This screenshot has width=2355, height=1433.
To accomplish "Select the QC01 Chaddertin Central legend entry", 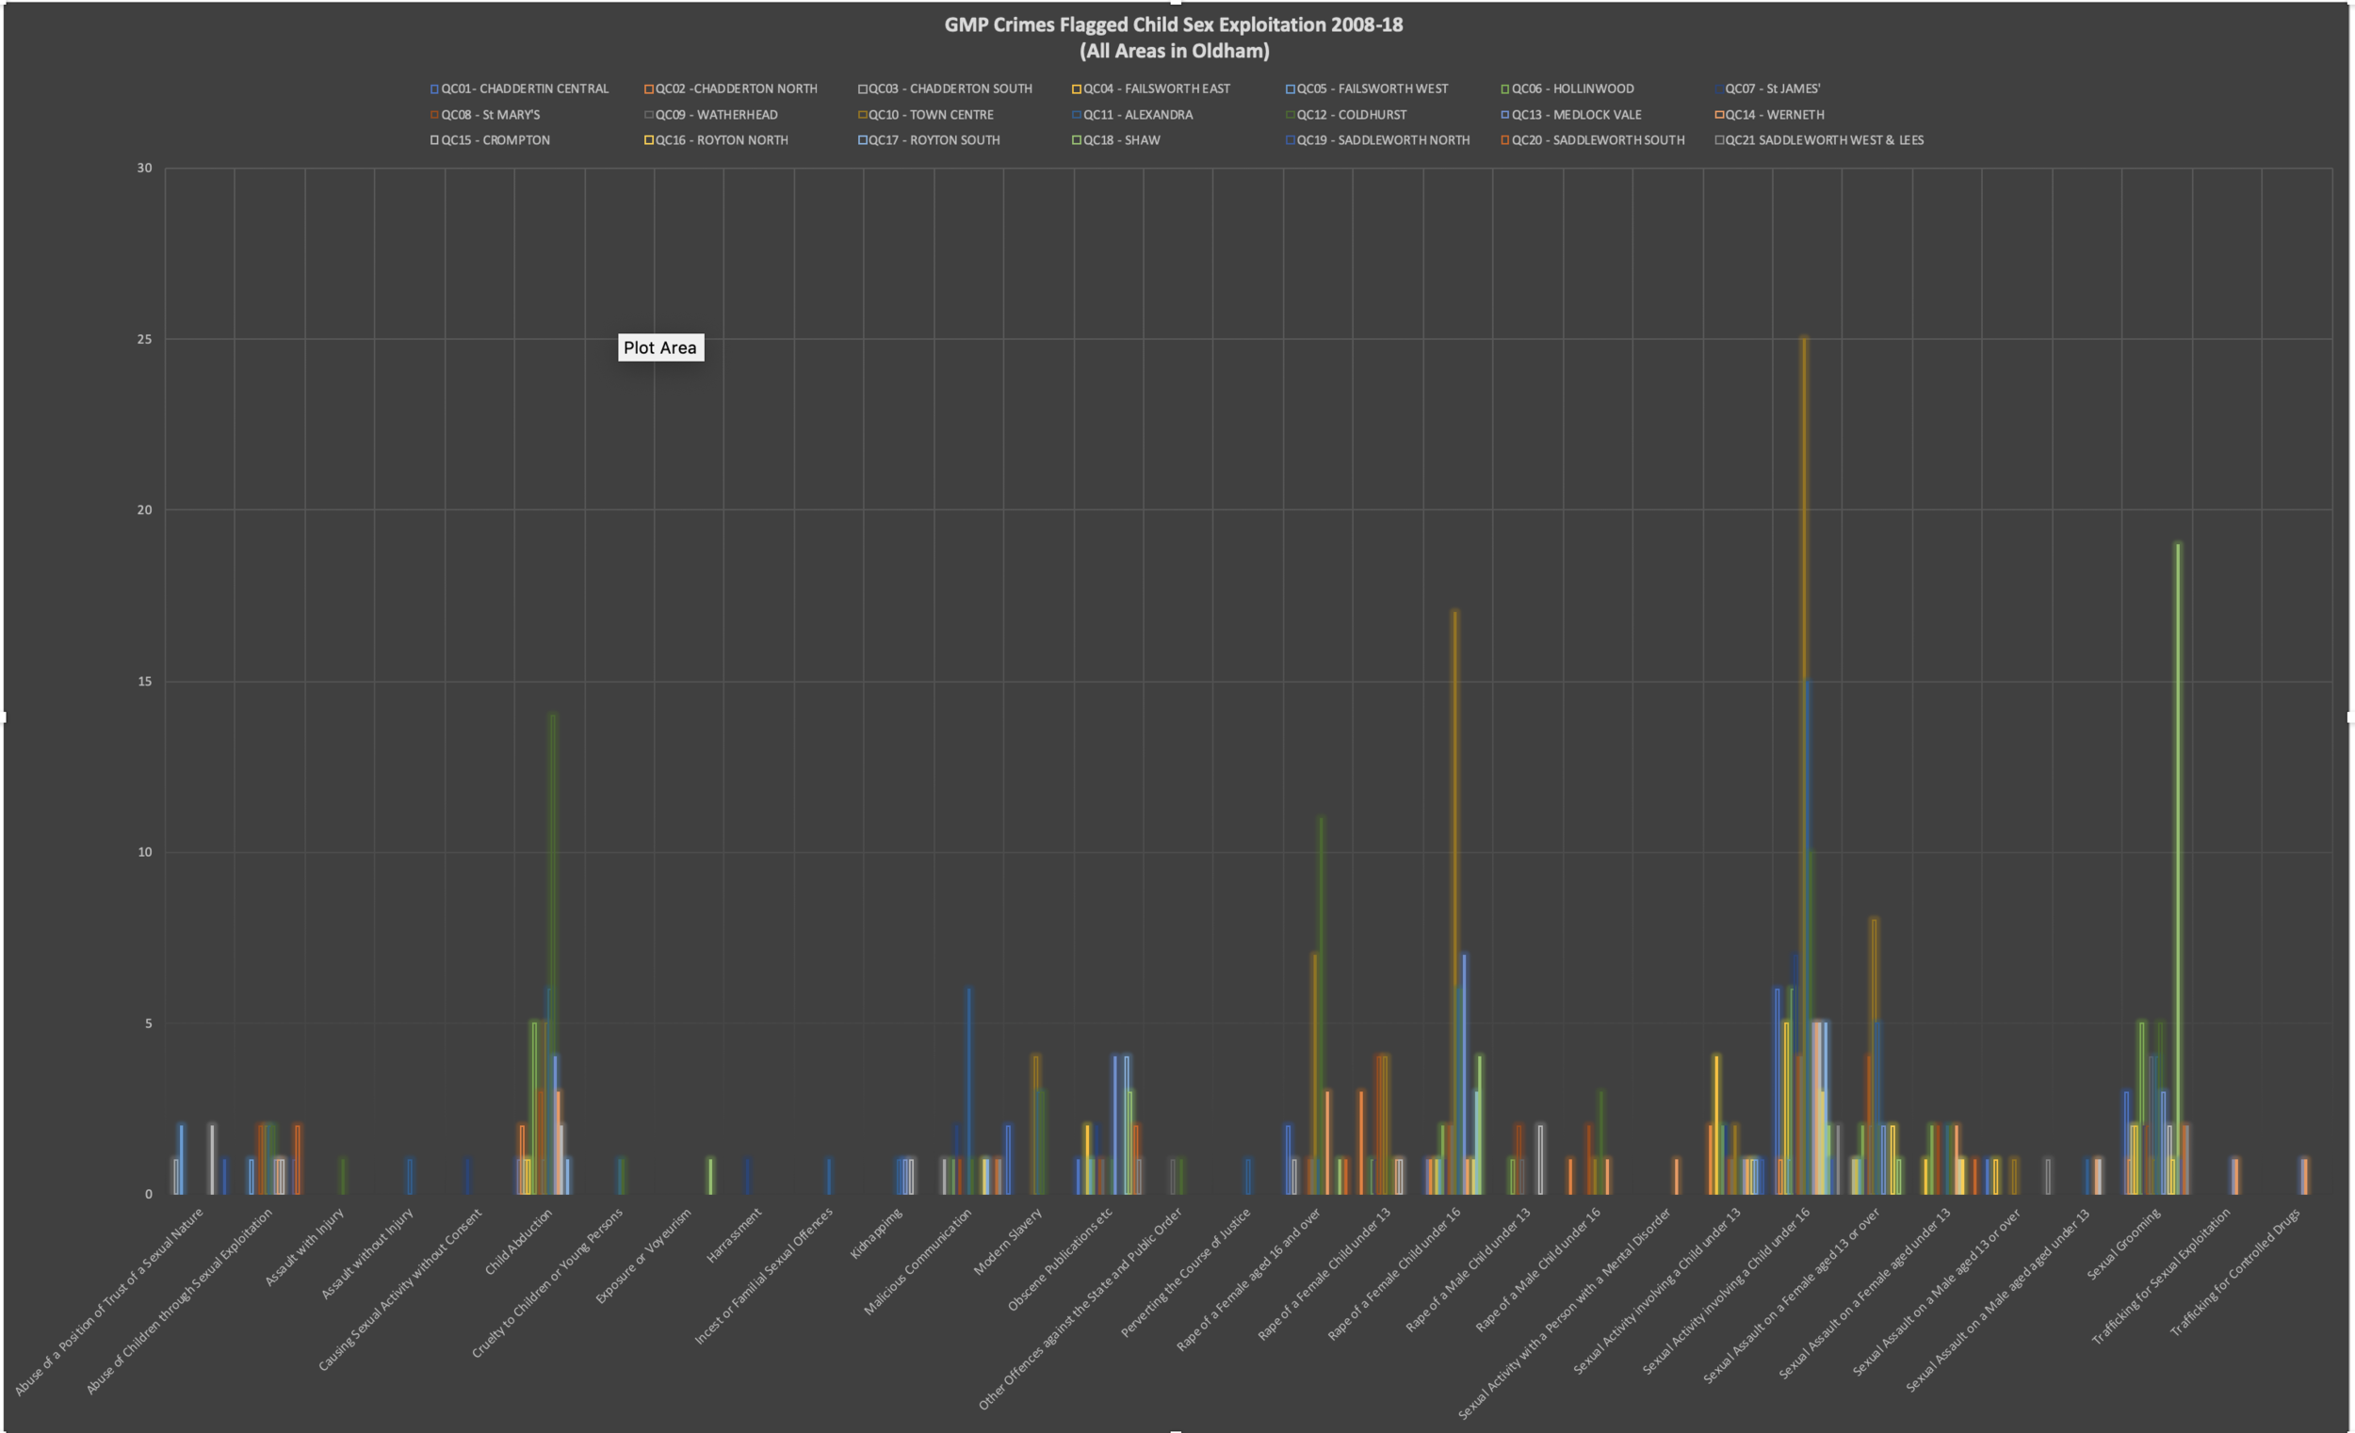I will coord(524,89).
